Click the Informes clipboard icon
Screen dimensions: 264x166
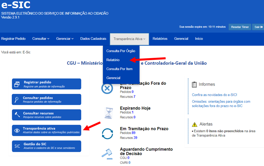click(194, 84)
